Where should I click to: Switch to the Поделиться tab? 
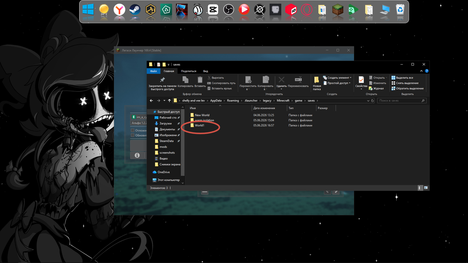click(189, 71)
